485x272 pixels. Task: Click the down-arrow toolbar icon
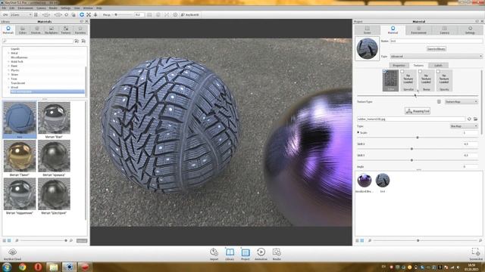pos(95,14)
